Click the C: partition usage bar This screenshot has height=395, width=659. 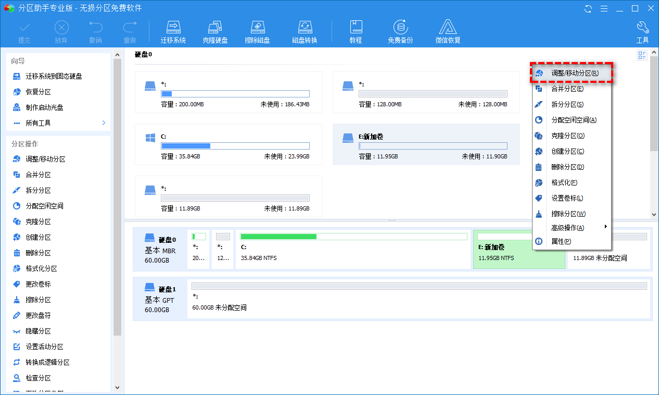235,146
